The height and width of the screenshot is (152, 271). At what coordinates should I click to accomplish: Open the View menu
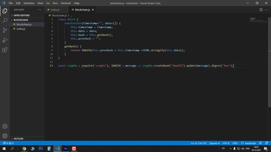(x=40, y=3)
